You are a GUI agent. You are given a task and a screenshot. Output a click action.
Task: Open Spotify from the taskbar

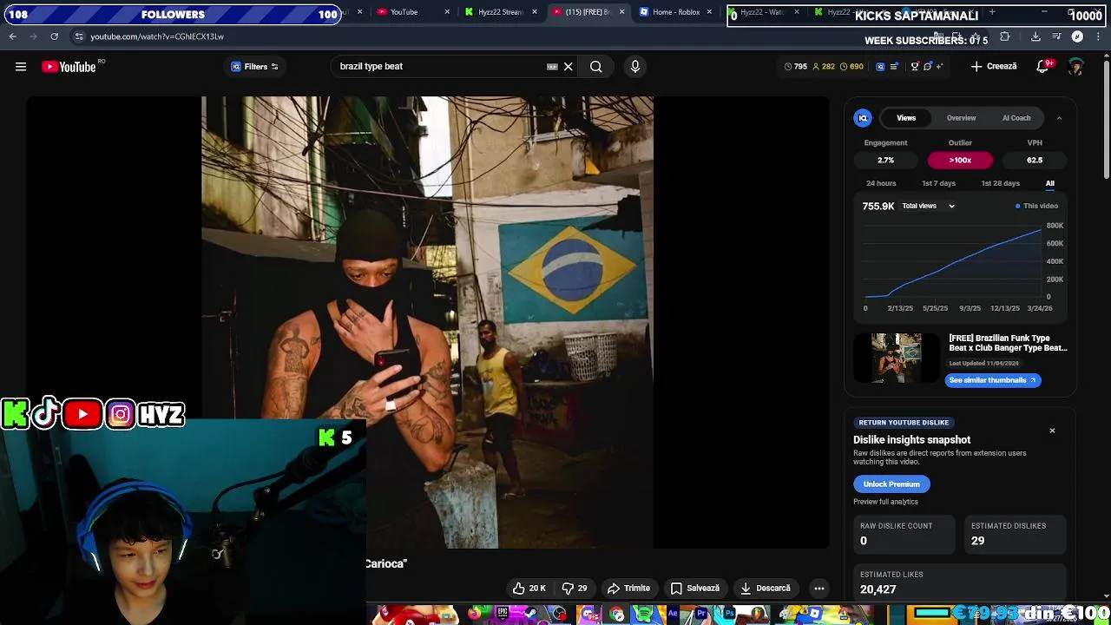point(644,614)
